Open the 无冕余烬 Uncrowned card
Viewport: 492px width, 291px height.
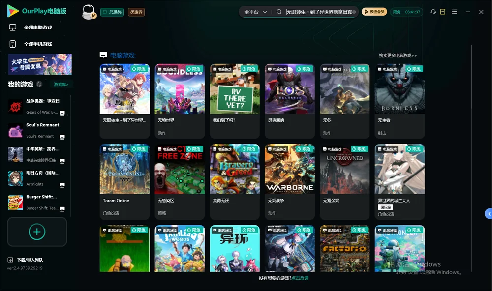(344, 181)
